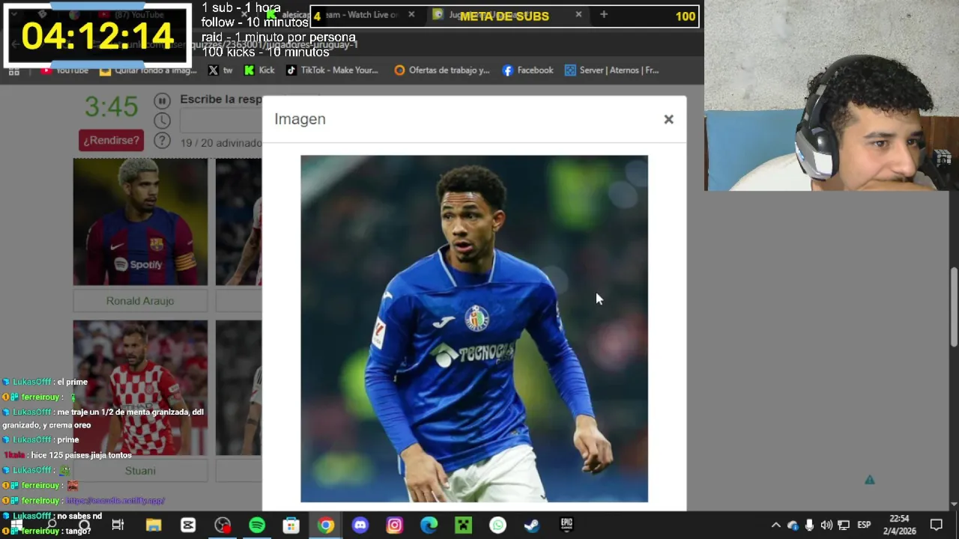Click the clock icon below the pause button
Image resolution: width=959 pixels, height=539 pixels.
(x=162, y=121)
